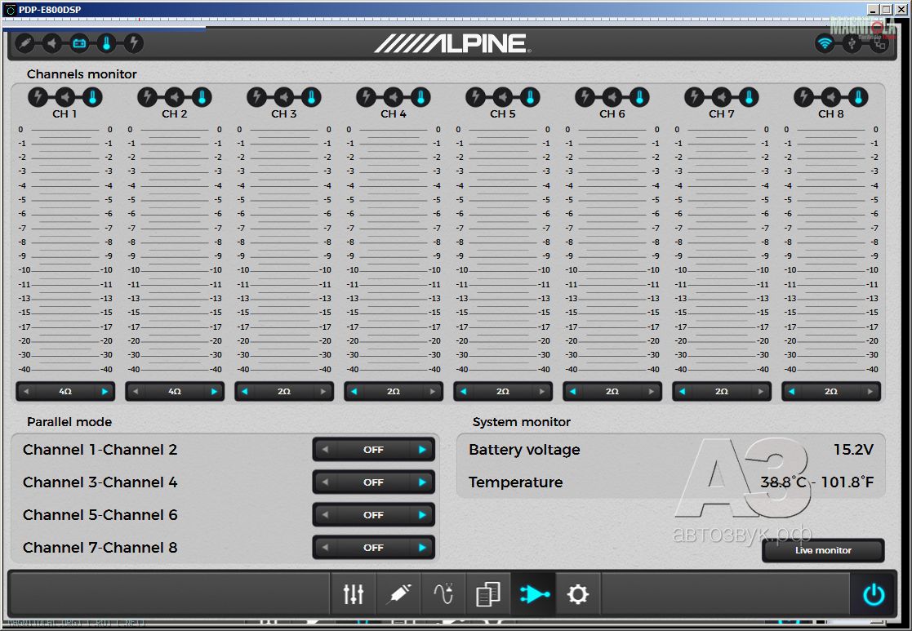Click left arrow on Channel 1-Channel 2 parallel selector
This screenshot has height=631, width=912.
coord(325,450)
